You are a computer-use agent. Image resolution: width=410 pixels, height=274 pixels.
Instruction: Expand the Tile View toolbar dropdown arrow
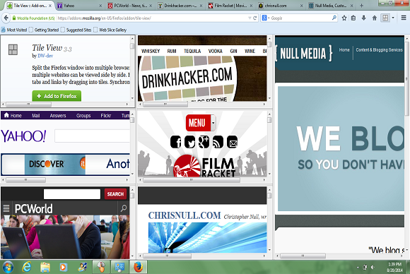click(x=393, y=18)
